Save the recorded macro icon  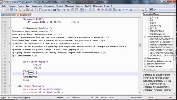114,10
